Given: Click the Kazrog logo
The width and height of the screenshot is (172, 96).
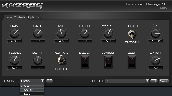Looking at the screenshot, I should pos(22,6).
